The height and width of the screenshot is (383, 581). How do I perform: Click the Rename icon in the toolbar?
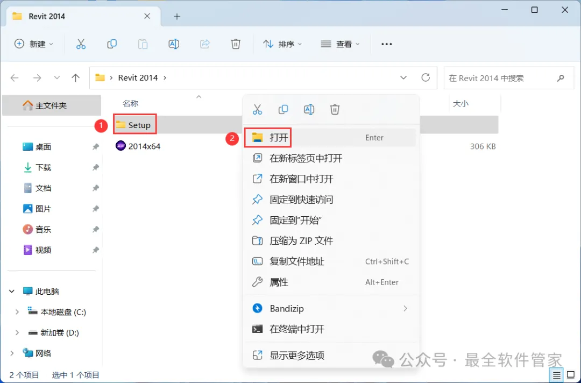click(x=174, y=44)
